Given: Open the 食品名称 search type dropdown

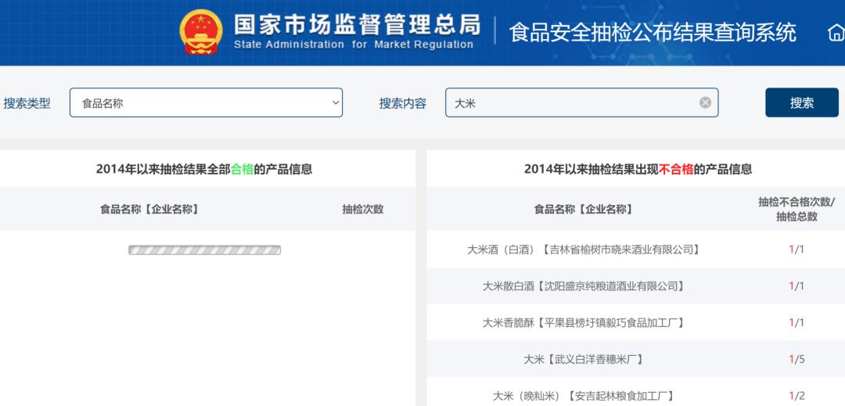Looking at the screenshot, I should (x=206, y=102).
